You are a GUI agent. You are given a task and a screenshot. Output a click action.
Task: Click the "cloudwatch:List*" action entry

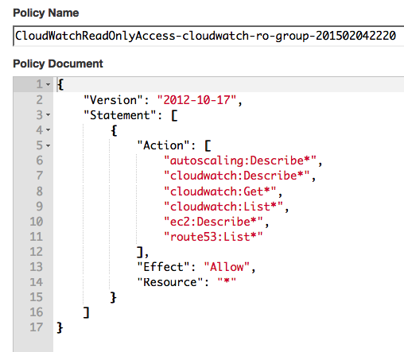tap(223, 207)
